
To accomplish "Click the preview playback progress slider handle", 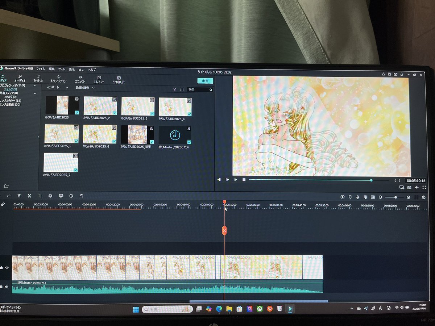I will (371, 180).
